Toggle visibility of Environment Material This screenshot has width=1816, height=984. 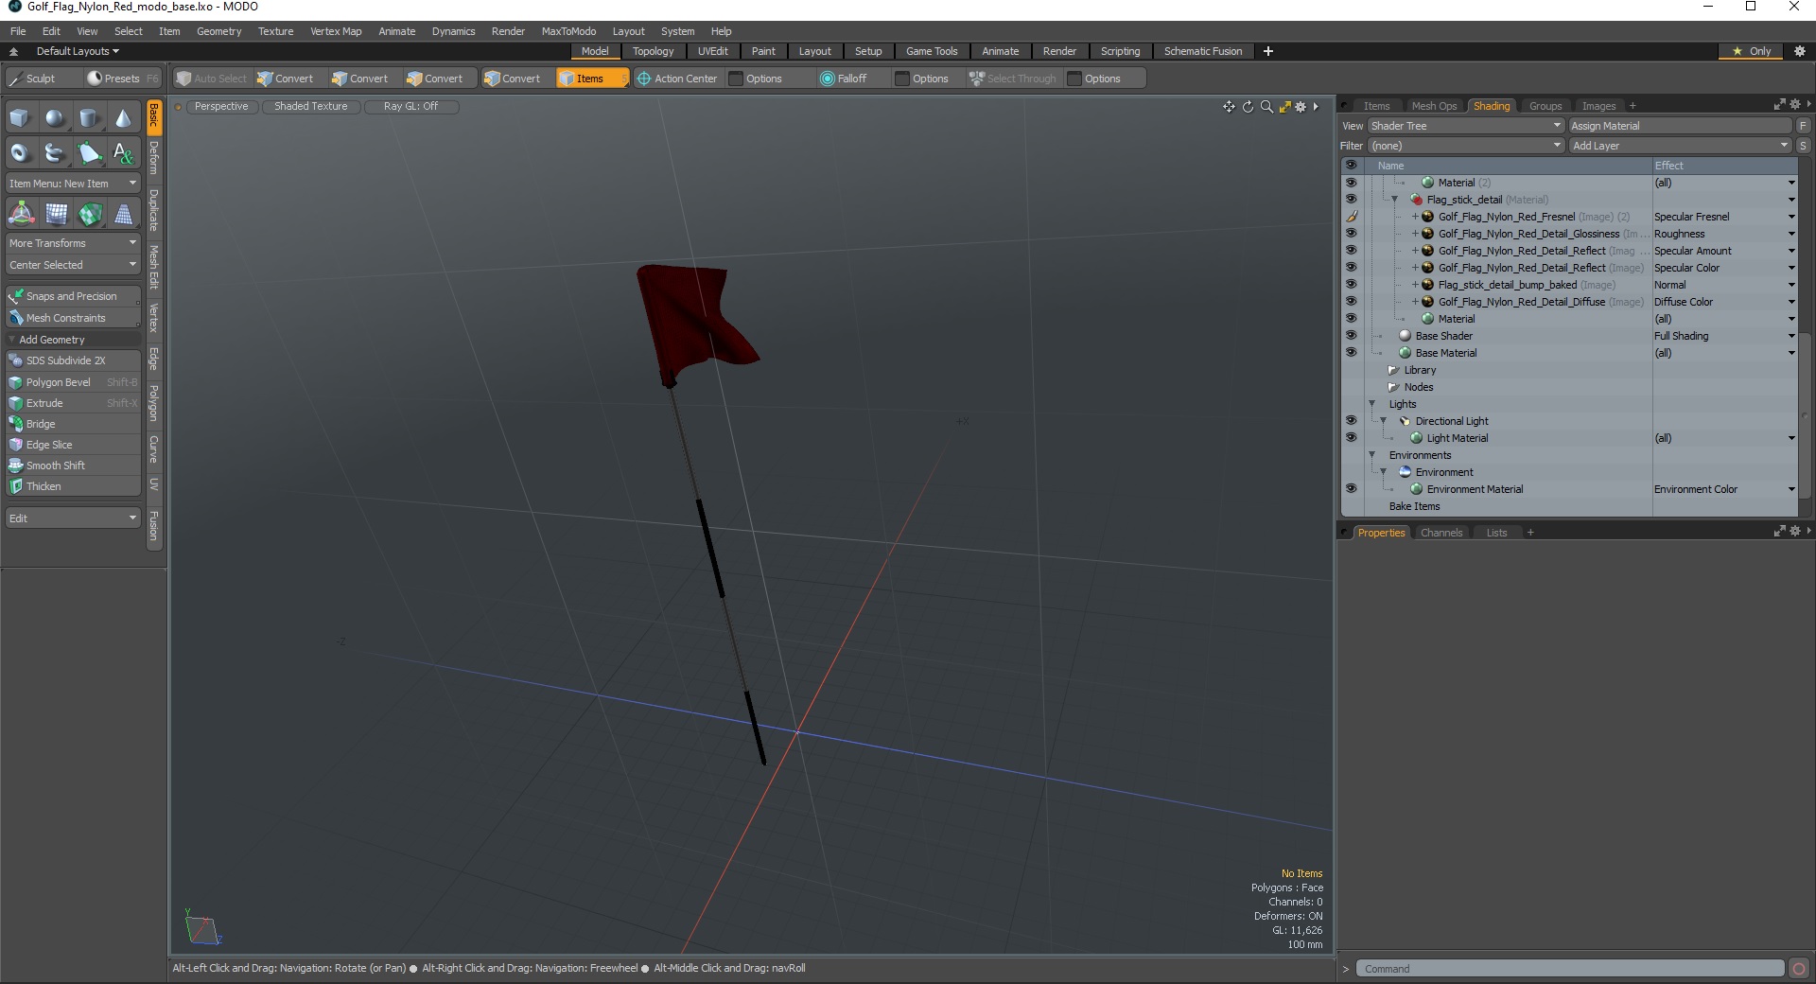[1351, 489]
